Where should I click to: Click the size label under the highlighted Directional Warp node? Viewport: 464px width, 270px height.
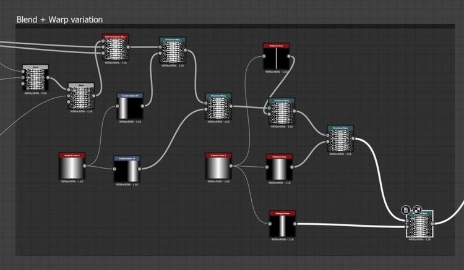[420, 239]
